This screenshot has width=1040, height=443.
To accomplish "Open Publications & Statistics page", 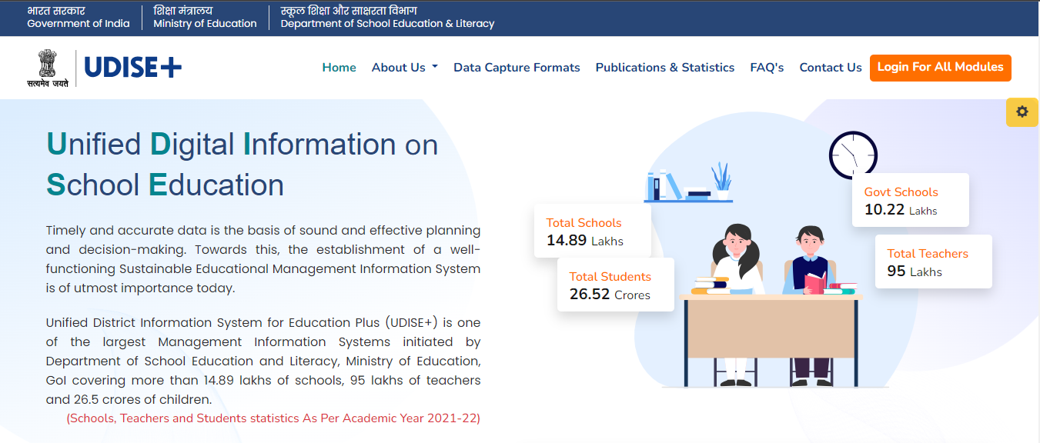I will click(x=665, y=68).
